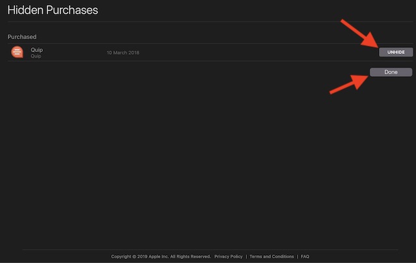Screen dimensions: 416x263
Task: Select the Quip app name text
Action: coord(36,50)
